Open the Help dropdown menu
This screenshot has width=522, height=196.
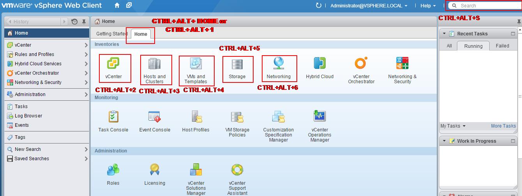428,6
